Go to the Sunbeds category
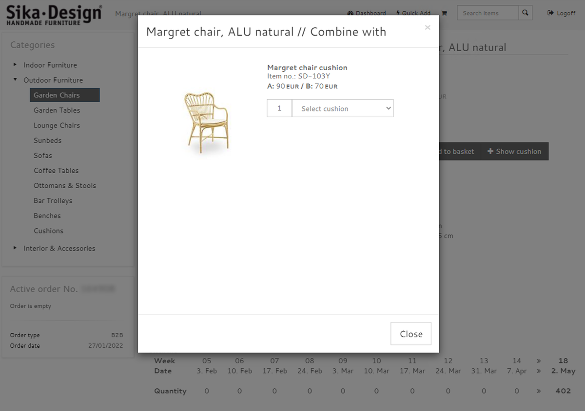 coord(47,141)
